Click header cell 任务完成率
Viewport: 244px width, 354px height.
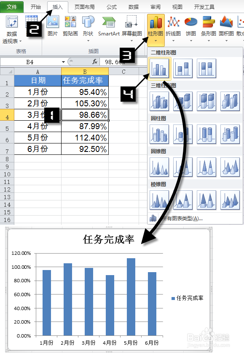85,81
